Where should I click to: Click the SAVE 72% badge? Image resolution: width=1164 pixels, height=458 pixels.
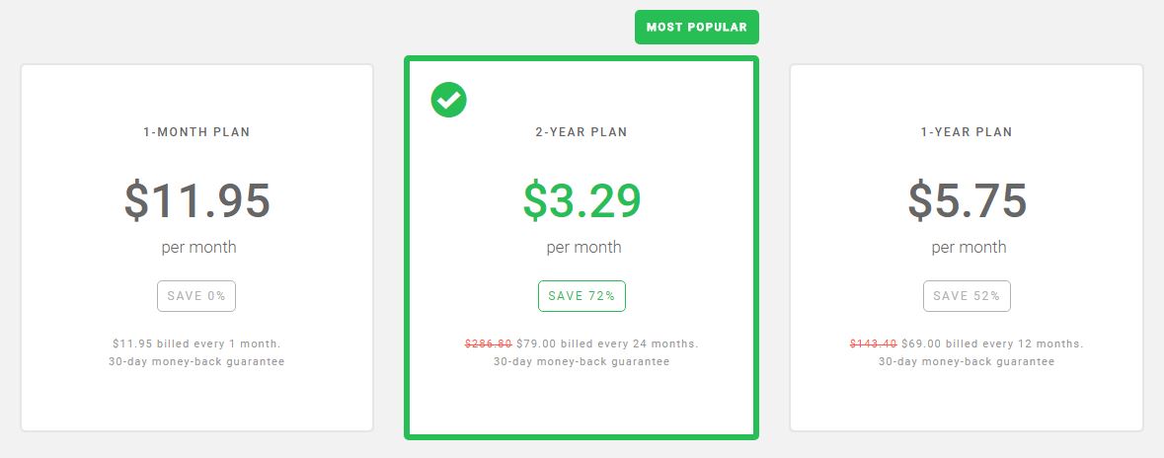[x=582, y=296]
